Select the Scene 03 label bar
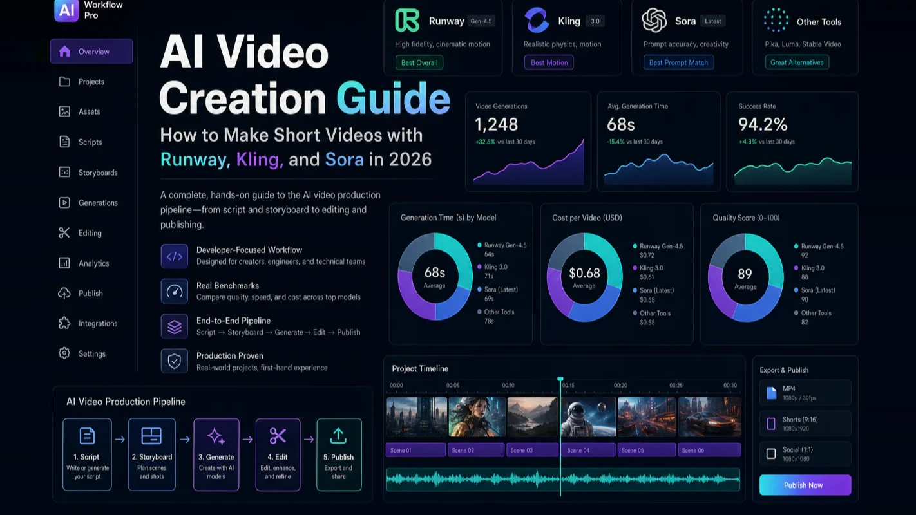Screen dimensions: 916x515 point(533,450)
